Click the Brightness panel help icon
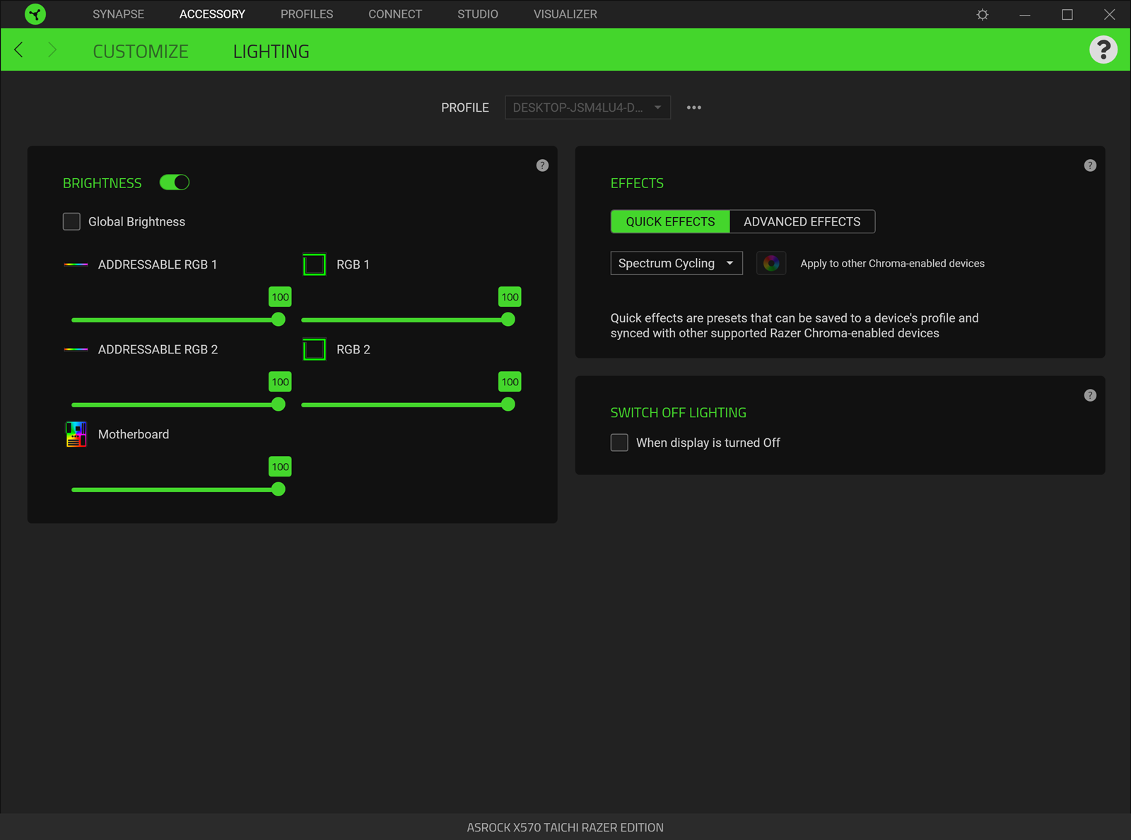Viewport: 1131px width, 840px height. point(542,165)
